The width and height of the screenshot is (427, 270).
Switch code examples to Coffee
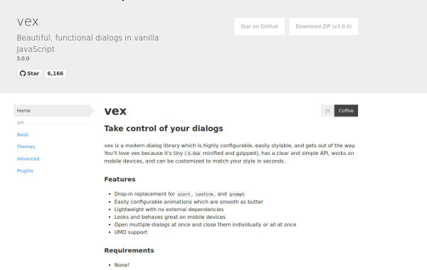click(346, 111)
